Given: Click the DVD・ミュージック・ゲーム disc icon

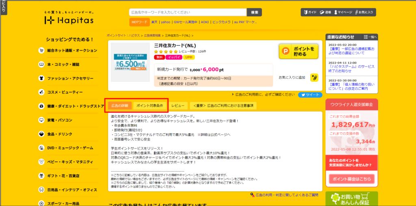Looking at the screenshot, I should click(41, 148).
